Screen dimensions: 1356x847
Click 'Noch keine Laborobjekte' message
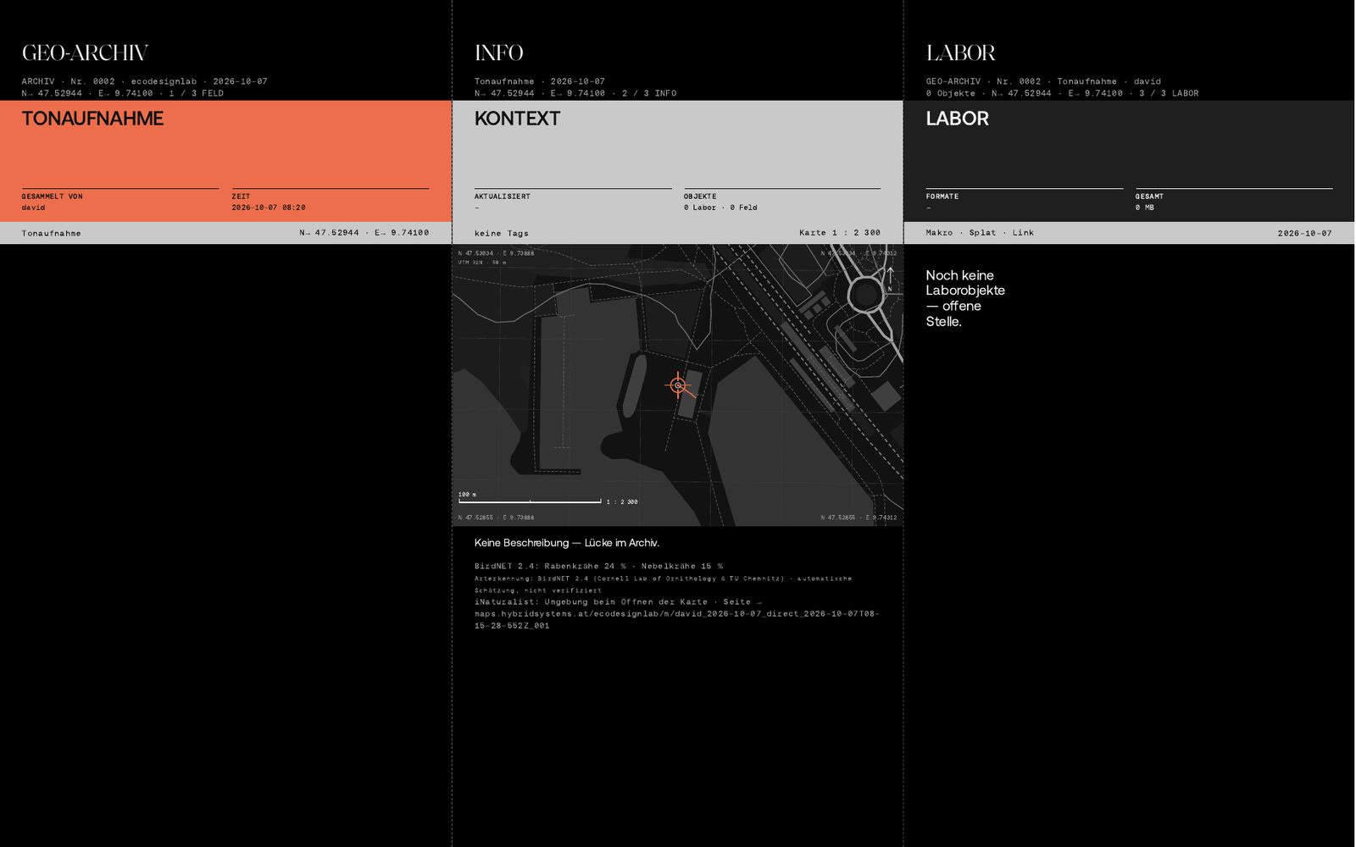(x=965, y=298)
